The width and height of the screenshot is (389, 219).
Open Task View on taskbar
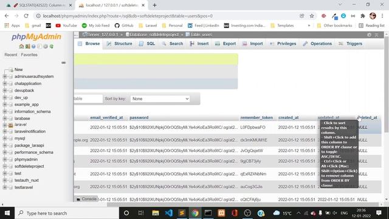point(141,213)
